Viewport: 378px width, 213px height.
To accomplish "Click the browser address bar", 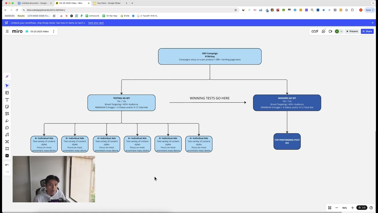I will (130, 10).
